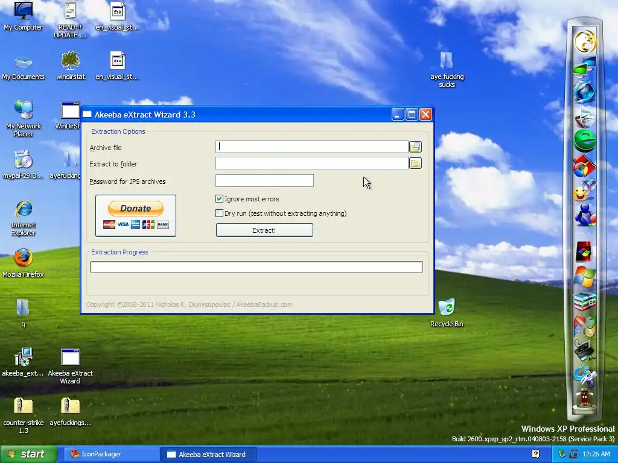
Task: Select the Recycle Bin icon
Action: [x=447, y=313]
